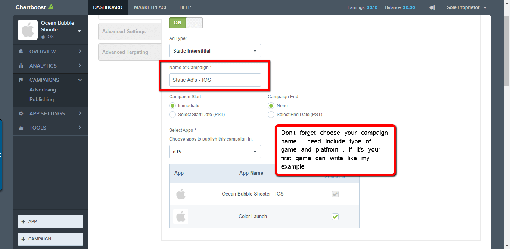Click the Balance $0.00 amount
Screen dimensions: 510x249
[x=409, y=7]
